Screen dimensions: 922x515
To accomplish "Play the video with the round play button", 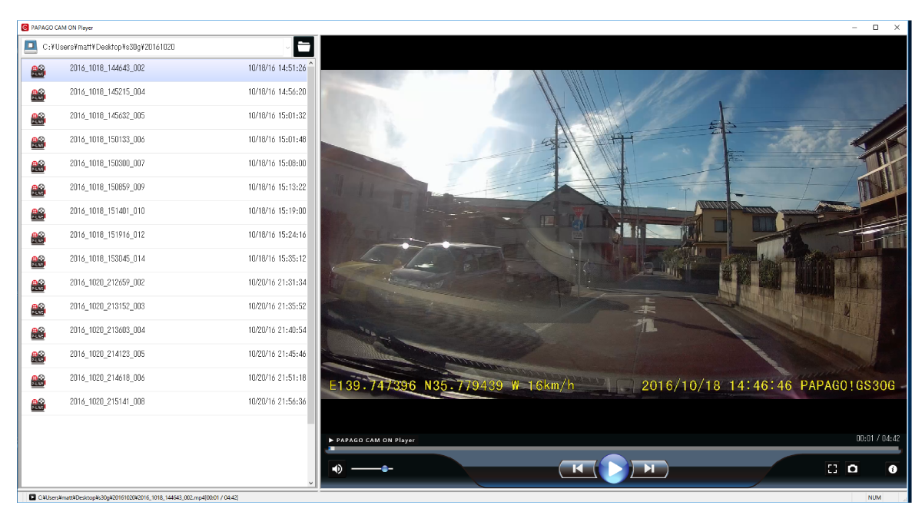I will point(613,468).
